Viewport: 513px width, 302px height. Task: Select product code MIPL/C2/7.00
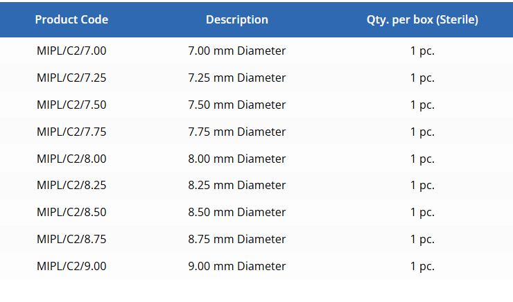(71, 51)
